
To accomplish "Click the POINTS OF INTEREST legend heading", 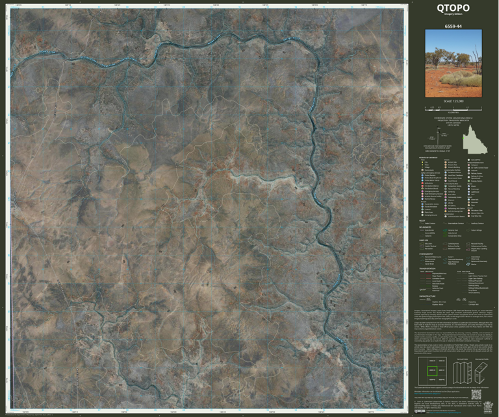I will [x=428, y=158].
